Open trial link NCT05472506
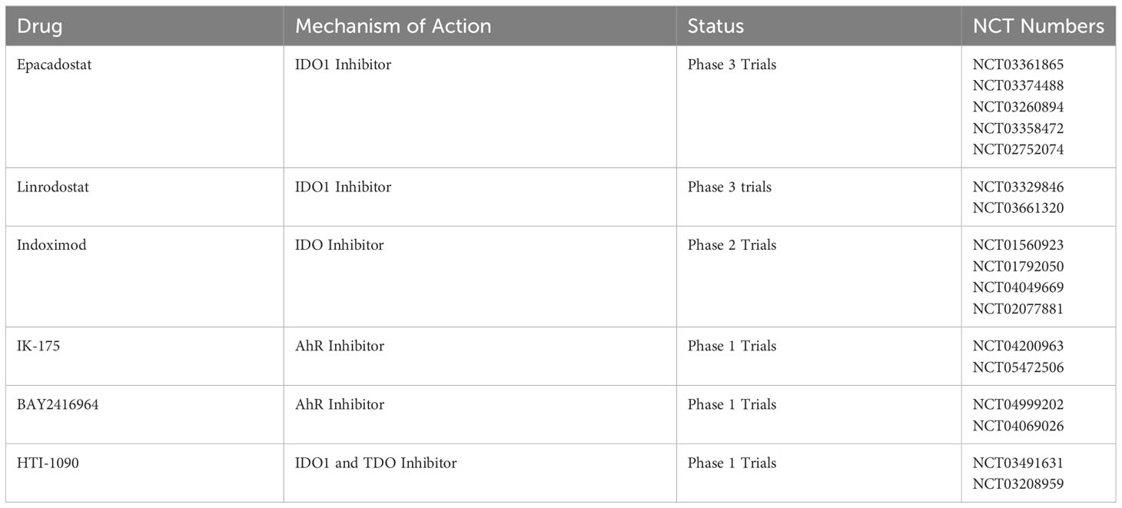1122x508 pixels. click(x=1018, y=367)
